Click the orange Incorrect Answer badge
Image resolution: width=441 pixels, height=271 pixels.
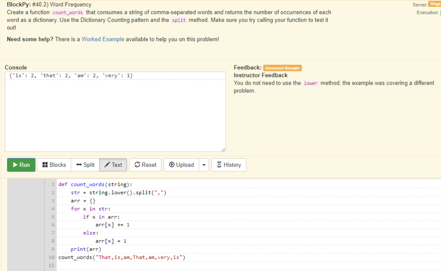pos(282,68)
